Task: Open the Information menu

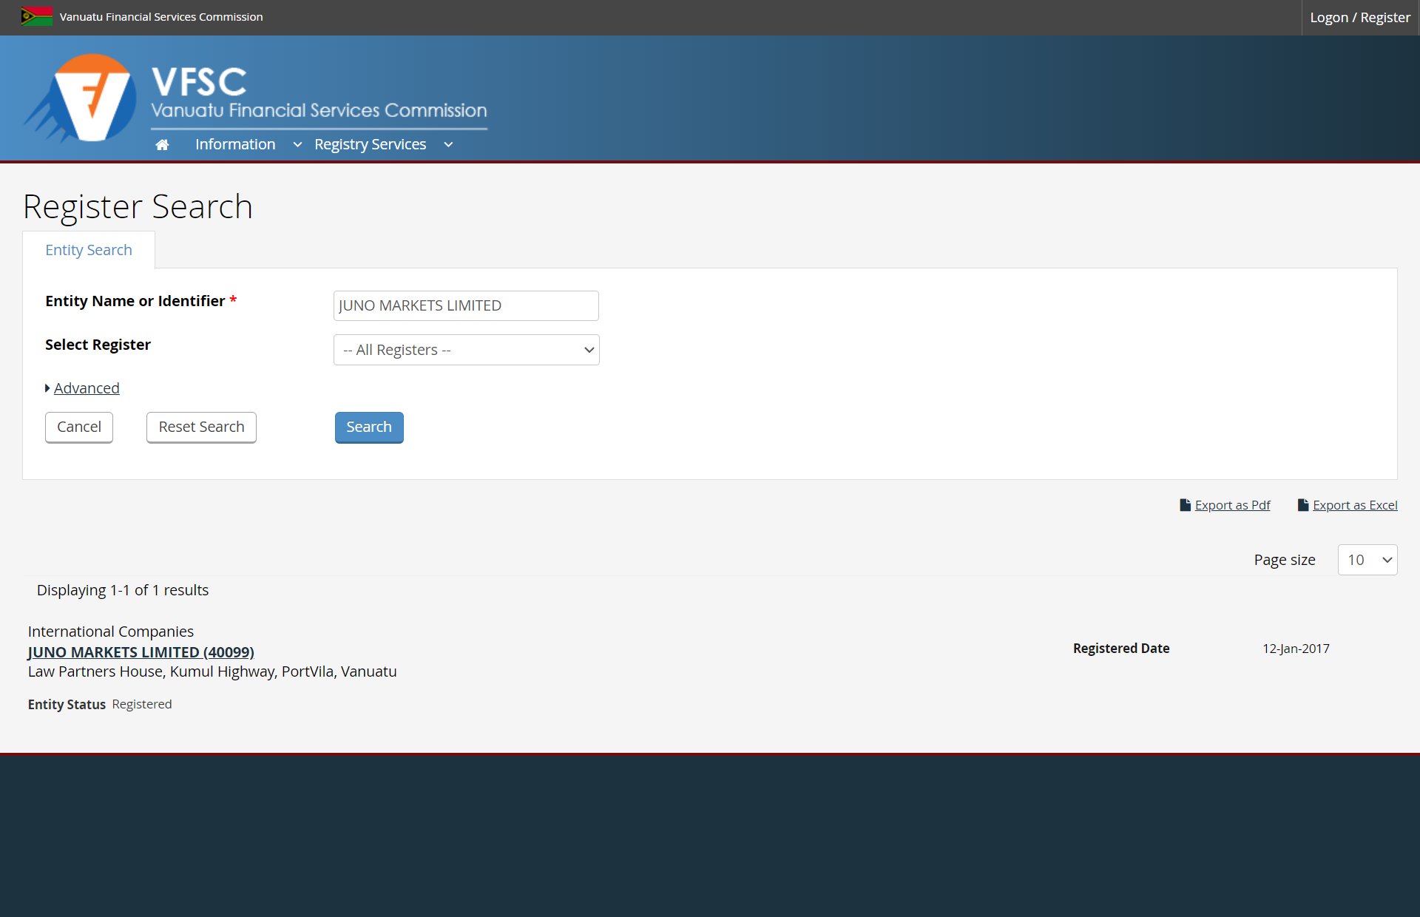Action: pyautogui.click(x=235, y=144)
